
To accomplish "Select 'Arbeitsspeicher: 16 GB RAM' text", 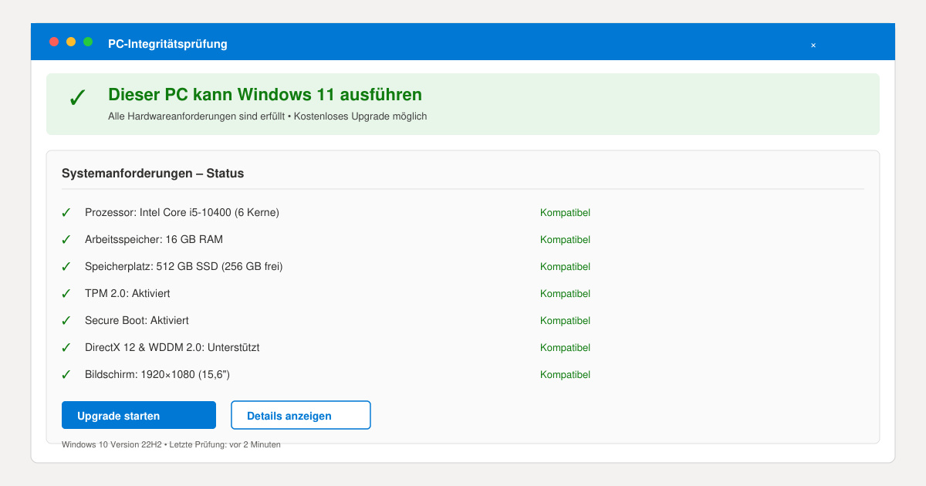I will (x=154, y=239).
